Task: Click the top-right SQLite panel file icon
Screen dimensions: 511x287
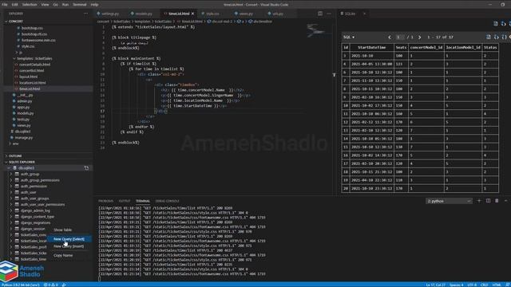Action: coord(496,24)
